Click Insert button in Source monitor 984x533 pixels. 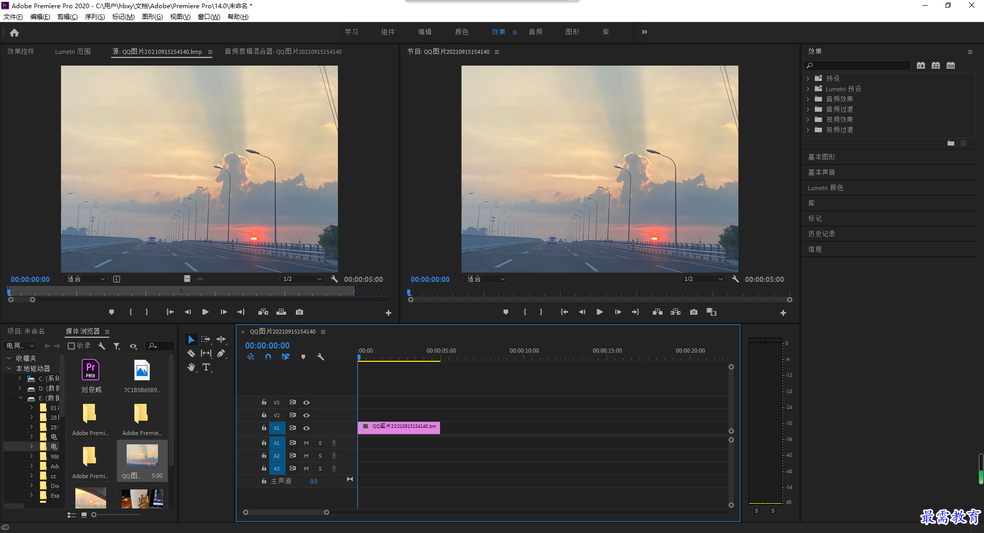point(263,312)
